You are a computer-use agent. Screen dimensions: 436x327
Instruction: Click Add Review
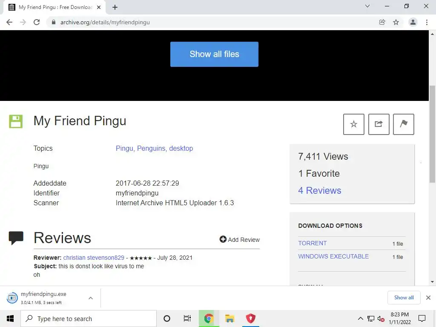[x=239, y=239]
